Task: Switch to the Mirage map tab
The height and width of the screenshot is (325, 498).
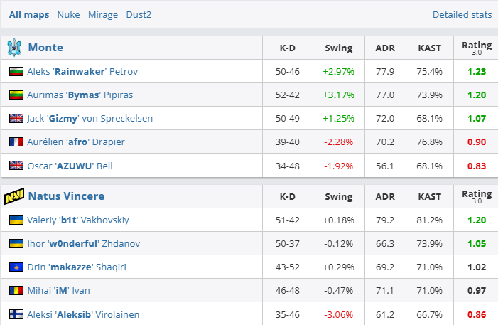Action: pos(102,14)
